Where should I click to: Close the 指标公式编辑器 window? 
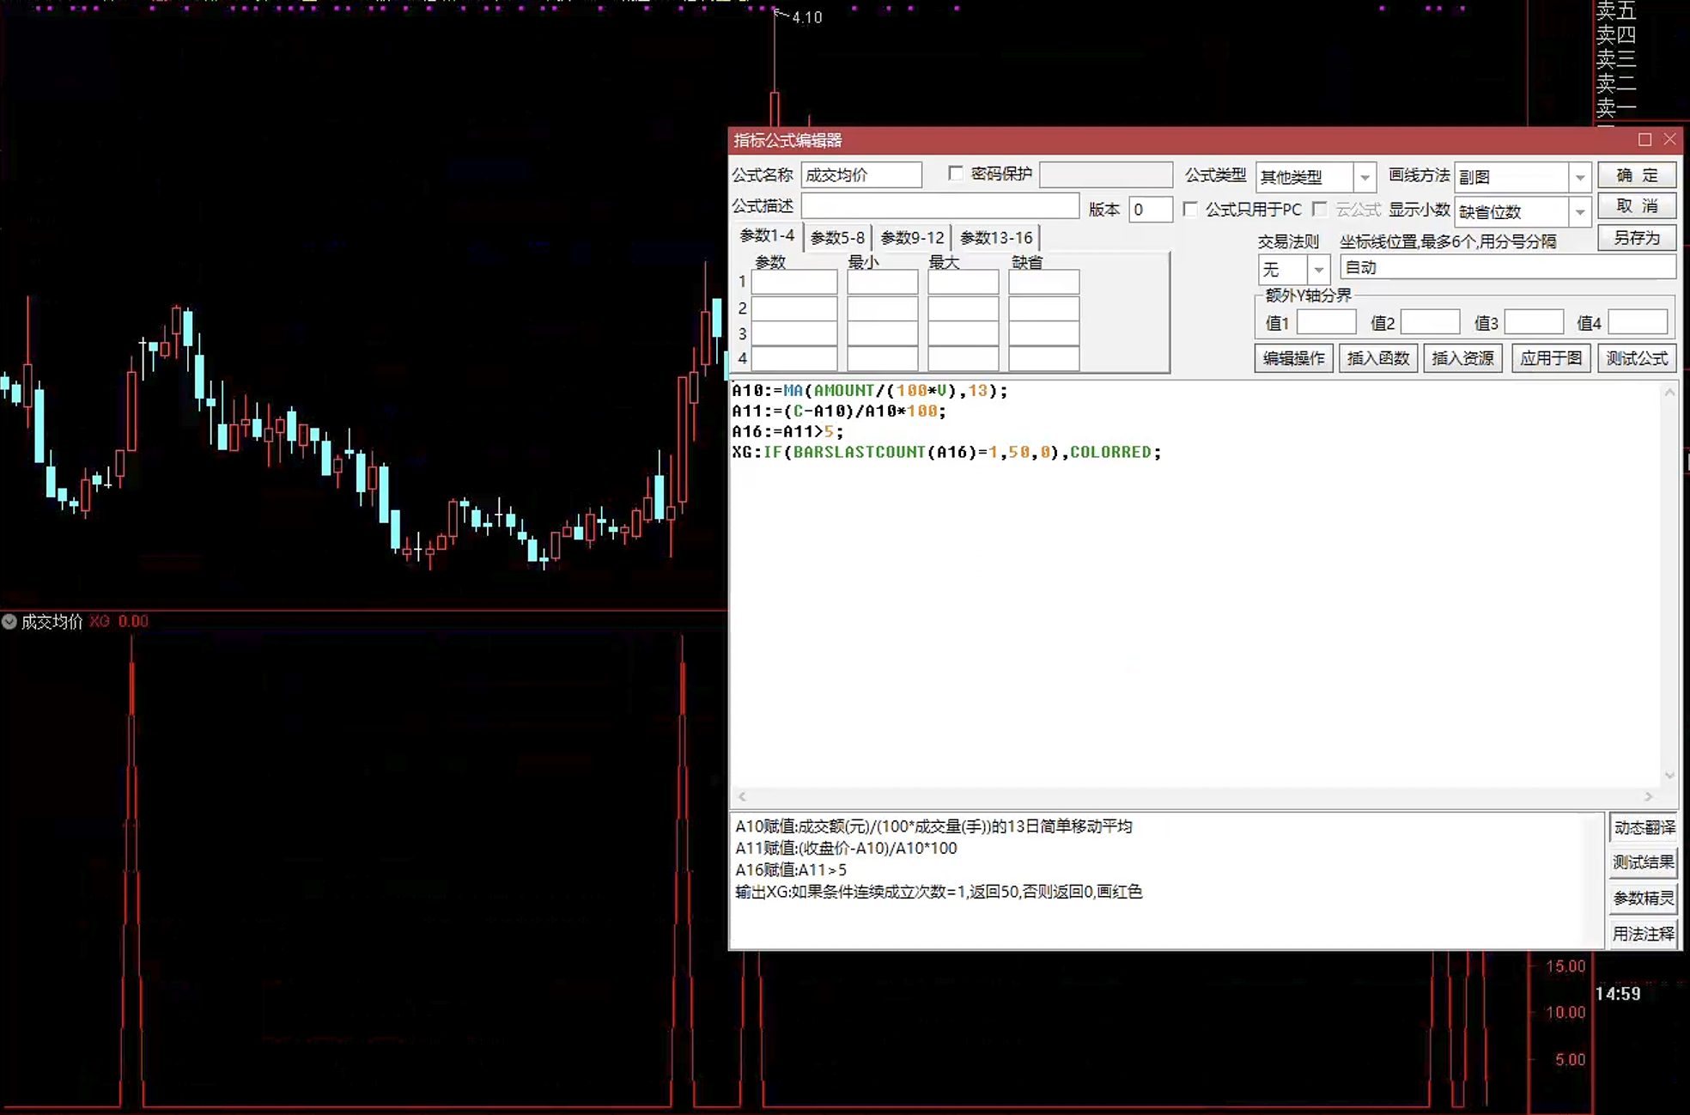coord(1669,139)
